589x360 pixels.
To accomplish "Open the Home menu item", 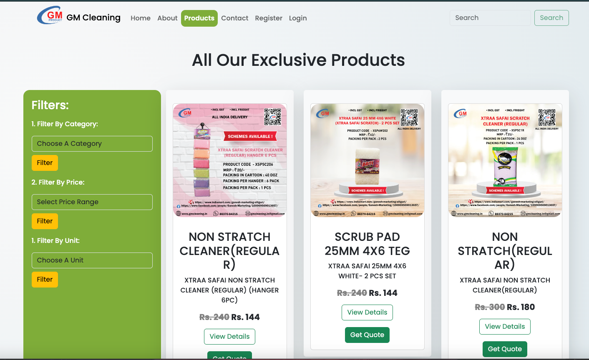I will pyautogui.click(x=141, y=18).
